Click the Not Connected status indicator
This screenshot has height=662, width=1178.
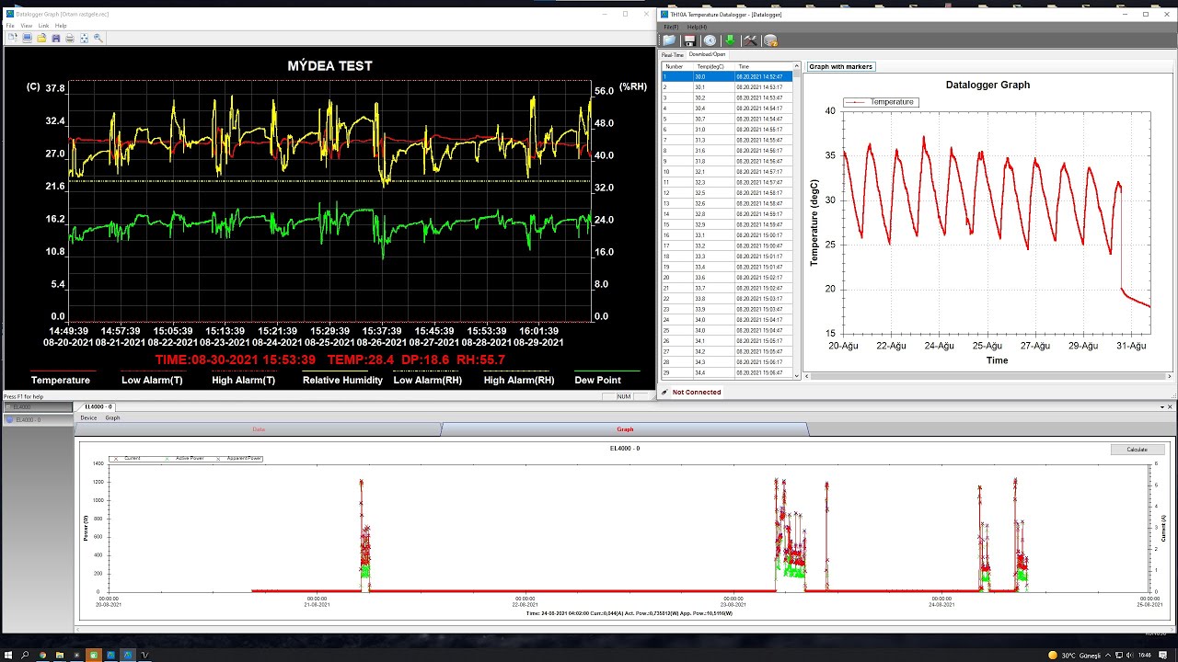pyautogui.click(x=697, y=393)
